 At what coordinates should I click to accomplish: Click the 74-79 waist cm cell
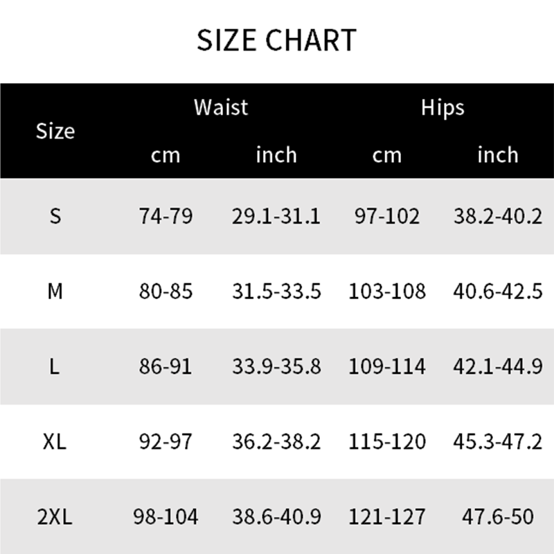166,216
